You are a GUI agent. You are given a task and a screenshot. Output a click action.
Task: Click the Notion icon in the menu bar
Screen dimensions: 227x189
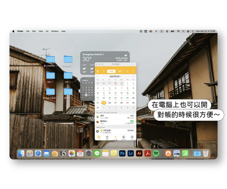pyautogui.click(x=141, y=31)
